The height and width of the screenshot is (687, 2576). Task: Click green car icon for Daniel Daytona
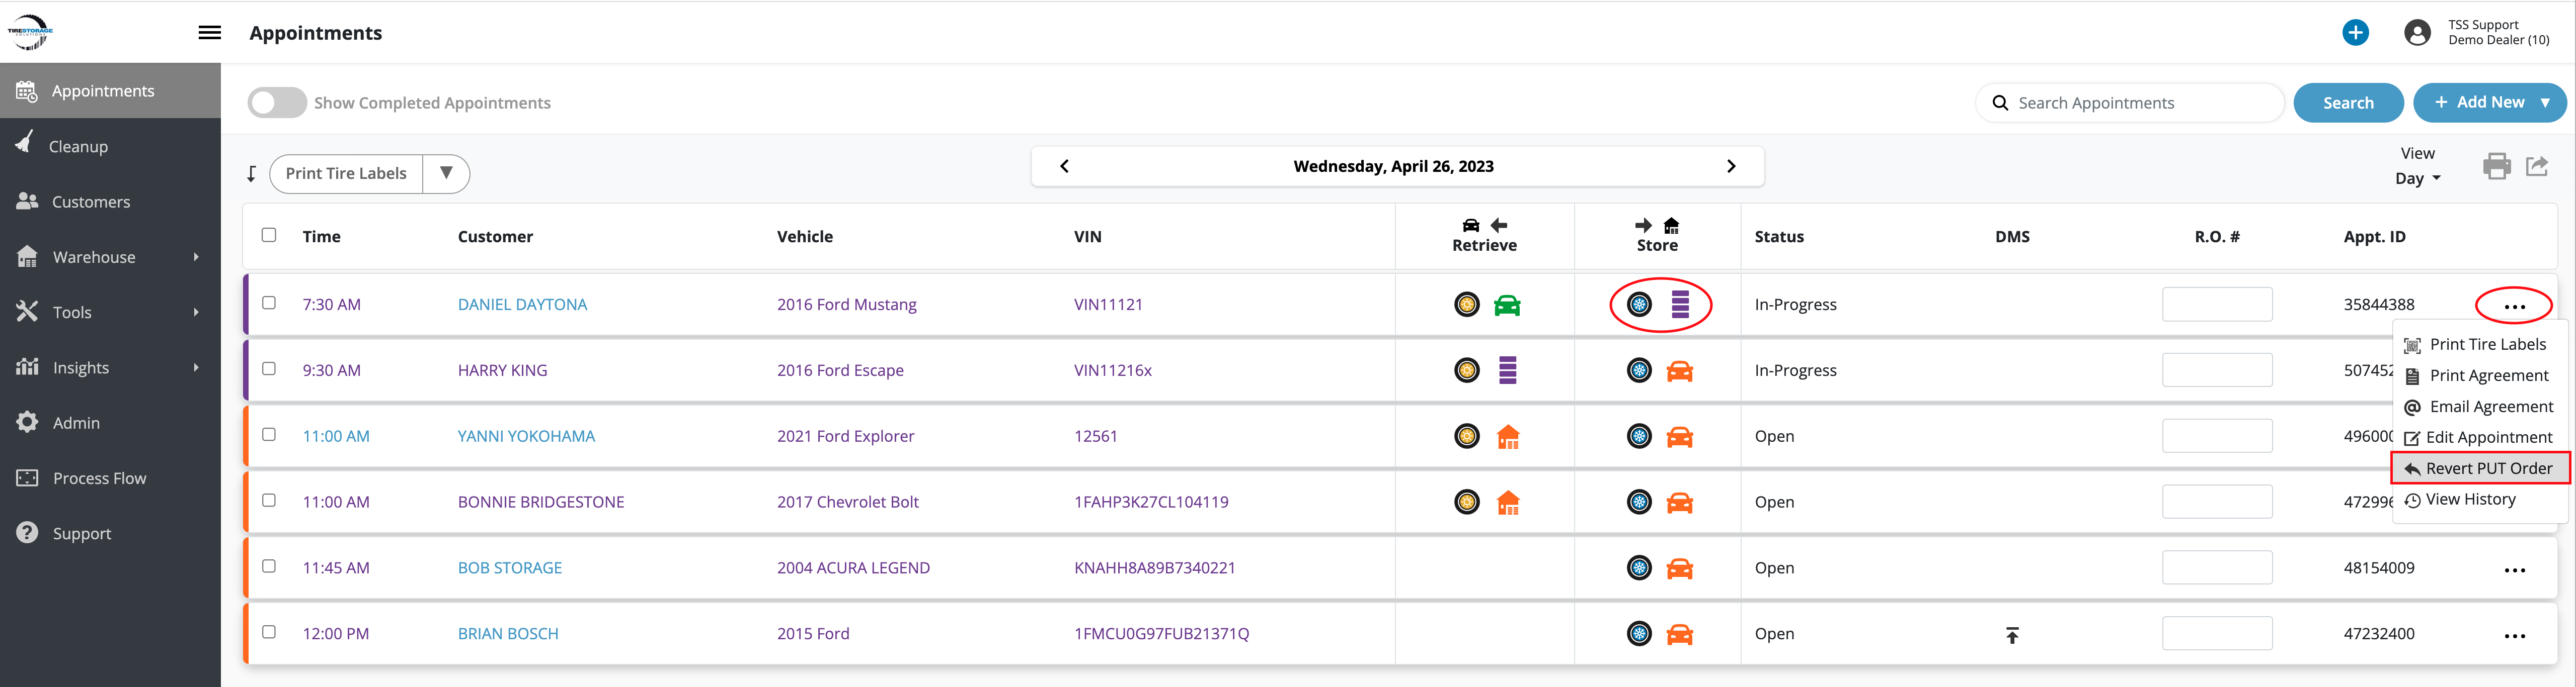[1507, 306]
